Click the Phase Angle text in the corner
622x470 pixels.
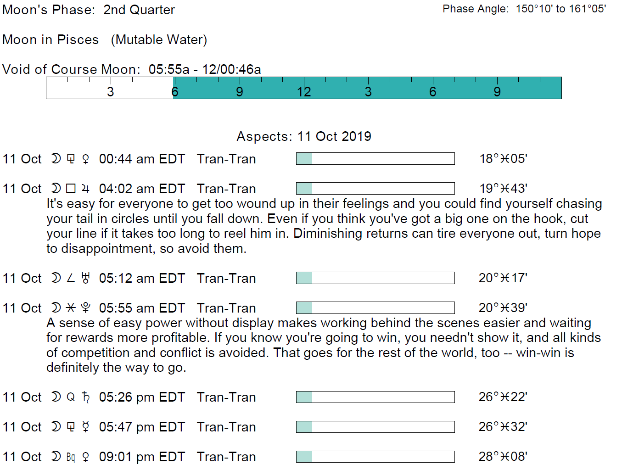[x=524, y=9]
